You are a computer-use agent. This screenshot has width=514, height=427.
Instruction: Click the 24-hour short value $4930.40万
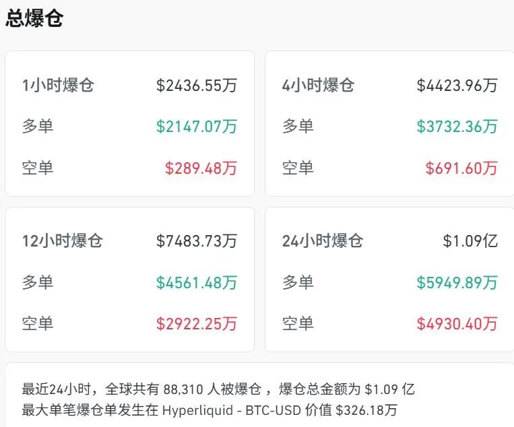tap(457, 324)
